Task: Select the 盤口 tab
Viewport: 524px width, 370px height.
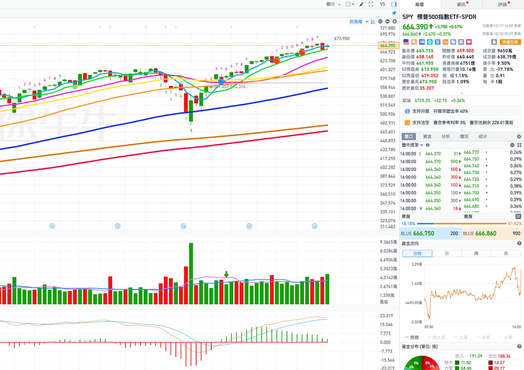Action: click(x=409, y=137)
